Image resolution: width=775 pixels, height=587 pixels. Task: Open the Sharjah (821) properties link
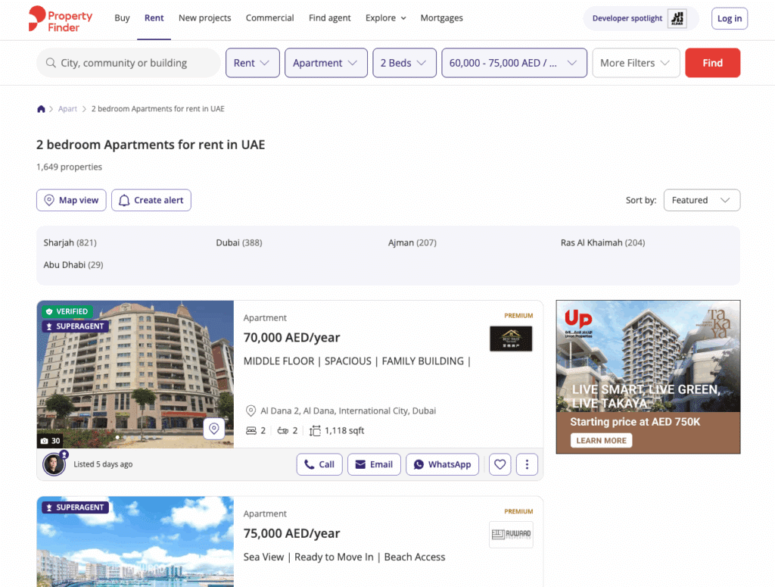tap(70, 242)
